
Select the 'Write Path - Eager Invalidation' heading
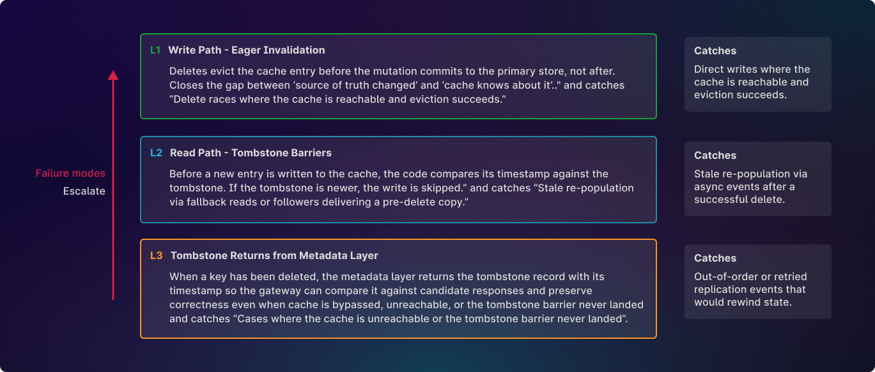[247, 50]
